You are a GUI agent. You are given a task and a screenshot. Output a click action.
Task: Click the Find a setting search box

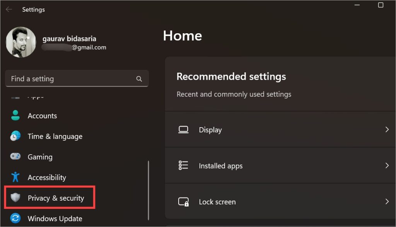[72, 79]
